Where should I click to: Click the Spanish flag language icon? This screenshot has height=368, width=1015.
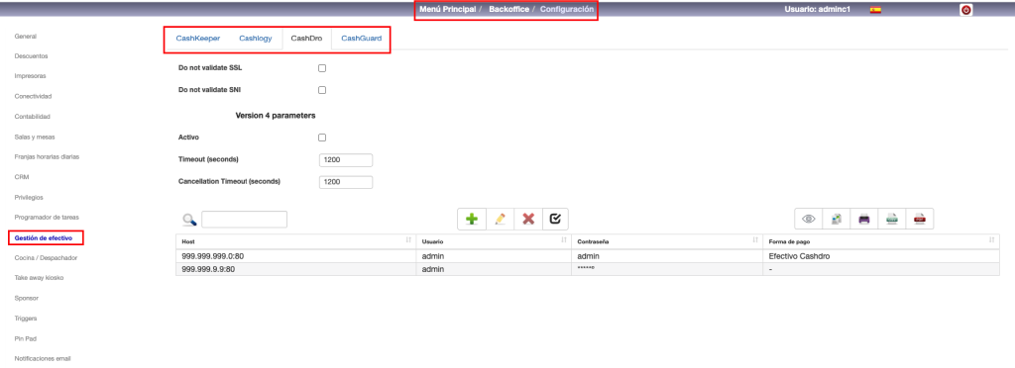[x=875, y=10]
